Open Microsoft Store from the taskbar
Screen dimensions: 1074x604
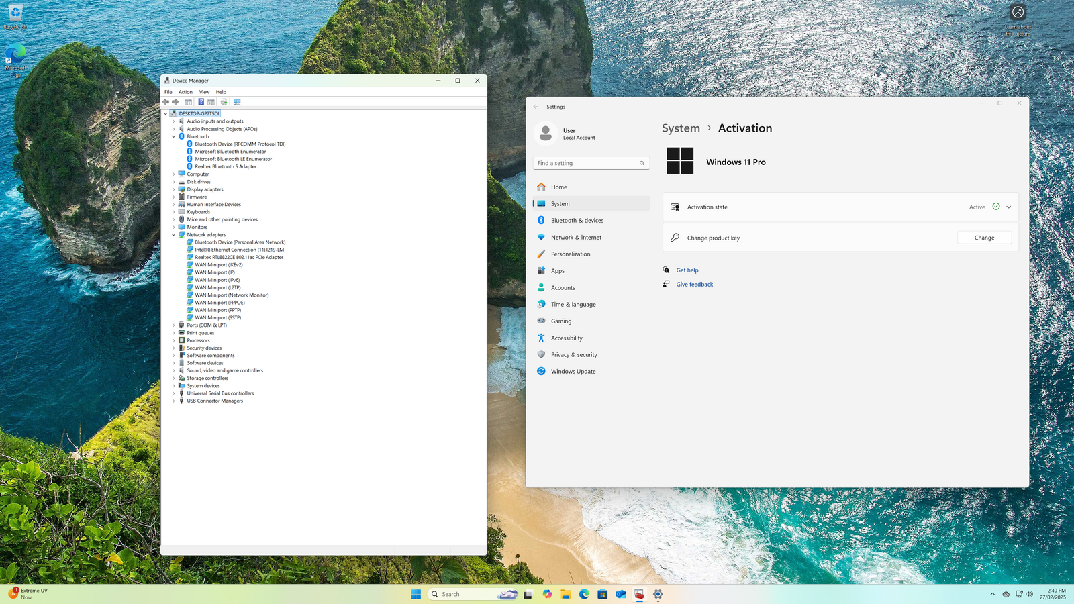603,594
